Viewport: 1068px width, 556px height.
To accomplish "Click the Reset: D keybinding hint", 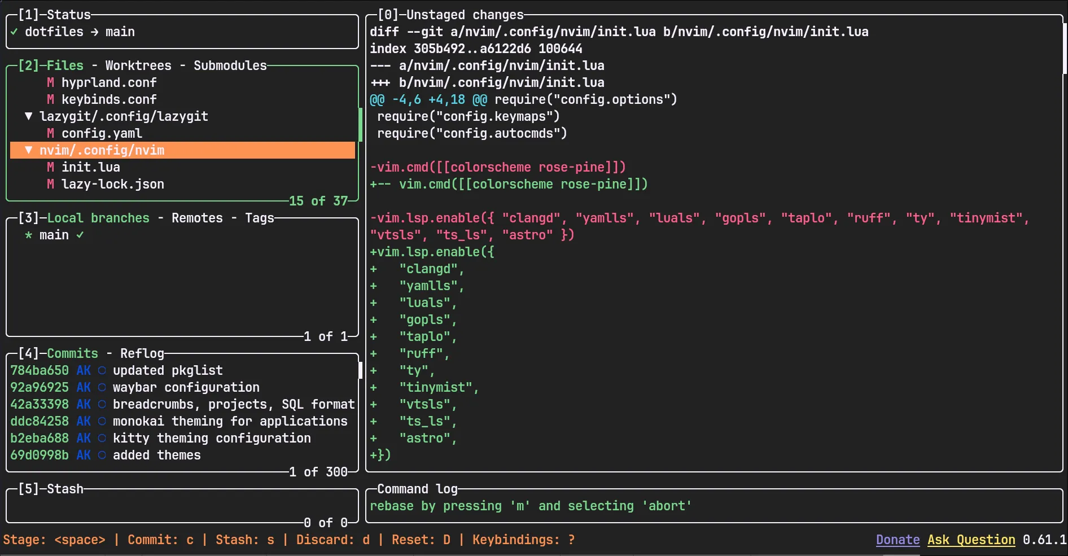I will [421, 540].
